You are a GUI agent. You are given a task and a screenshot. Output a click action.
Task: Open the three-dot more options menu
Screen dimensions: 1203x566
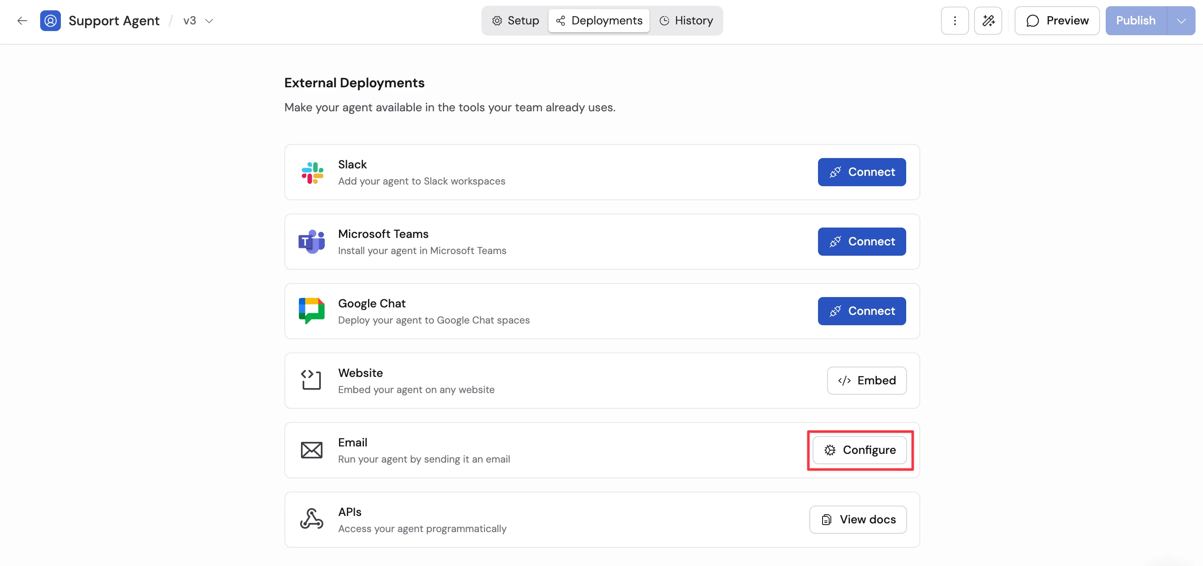(955, 21)
